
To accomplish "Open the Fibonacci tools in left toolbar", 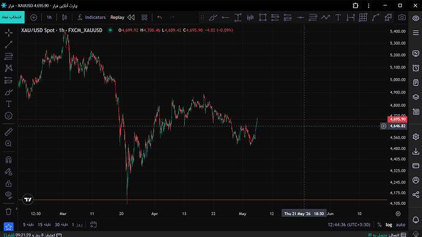I will 9,56.
